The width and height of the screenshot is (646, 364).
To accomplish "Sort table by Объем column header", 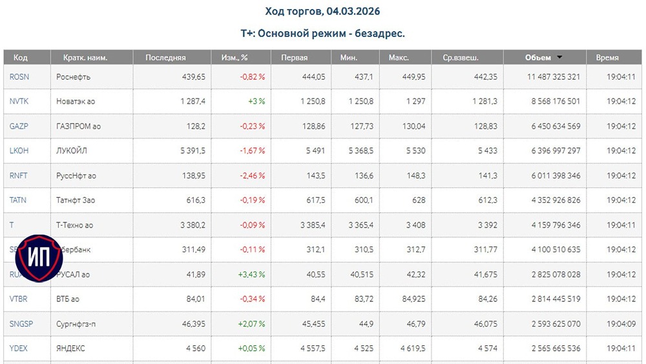I will tap(537, 58).
